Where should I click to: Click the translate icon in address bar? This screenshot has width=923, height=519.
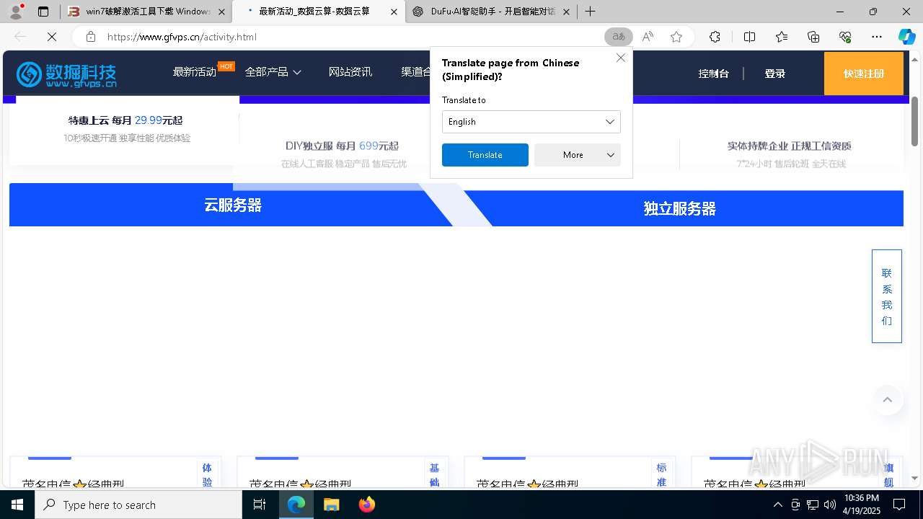click(619, 37)
